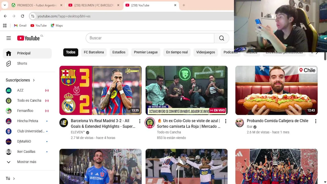The height and width of the screenshot is (184, 327).
Task: Reload the page with the refresh icon
Action: pyautogui.click(x=22, y=16)
